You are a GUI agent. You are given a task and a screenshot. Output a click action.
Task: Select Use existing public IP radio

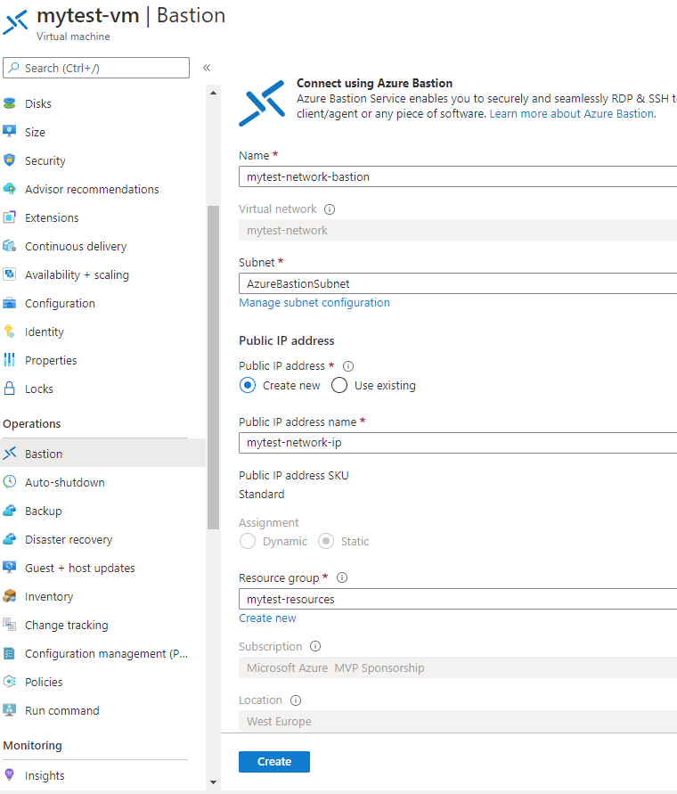click(x=339, y=385)
